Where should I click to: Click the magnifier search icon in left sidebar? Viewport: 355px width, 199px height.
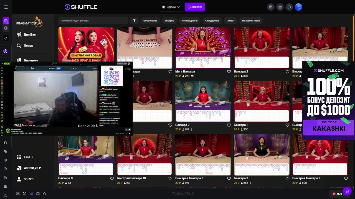pos(6,38)
